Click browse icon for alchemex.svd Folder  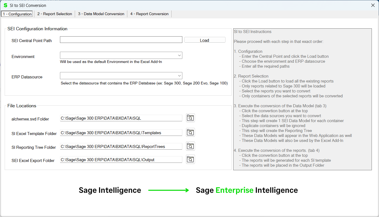point(190,118)
